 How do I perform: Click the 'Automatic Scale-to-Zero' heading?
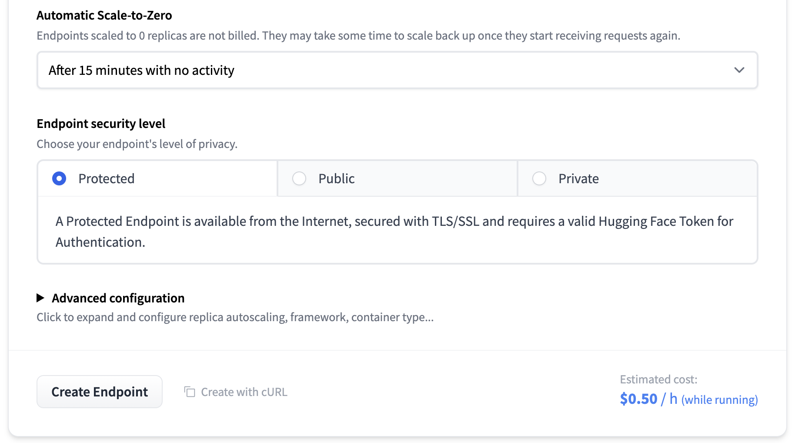[x=104, y=15]
